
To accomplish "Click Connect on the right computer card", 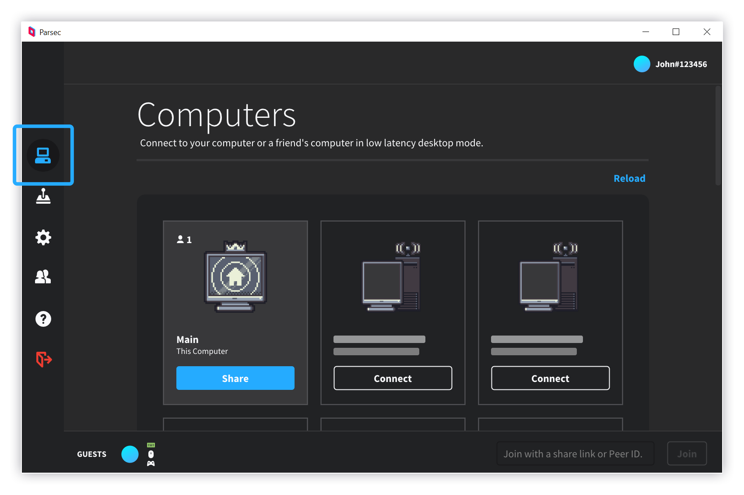I will click(551, 378).
